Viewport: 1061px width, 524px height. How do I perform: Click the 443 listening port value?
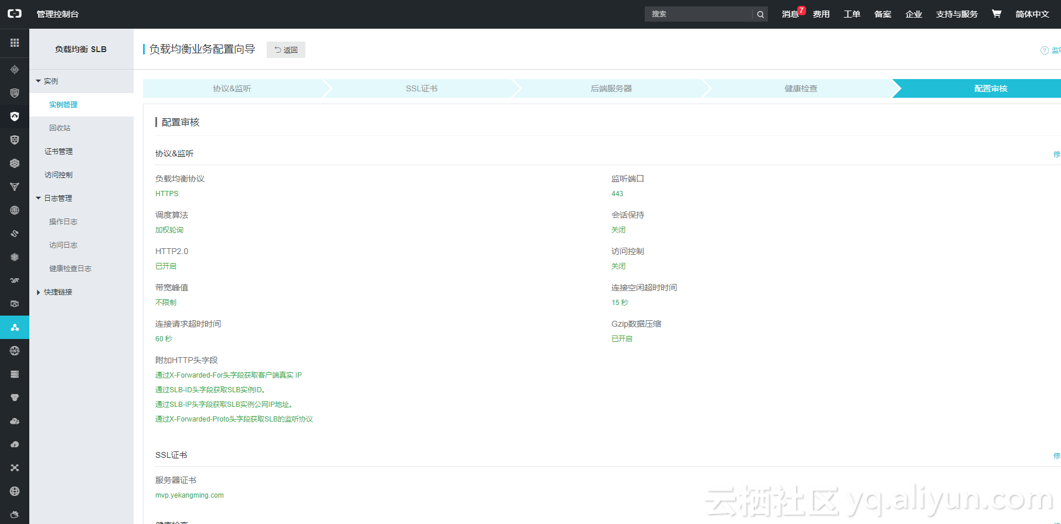coord(617,194)
